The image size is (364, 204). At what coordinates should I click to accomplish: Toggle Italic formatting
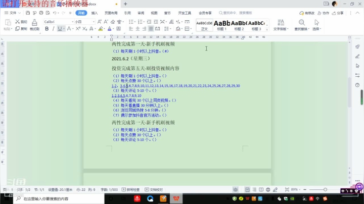[54, 28]
